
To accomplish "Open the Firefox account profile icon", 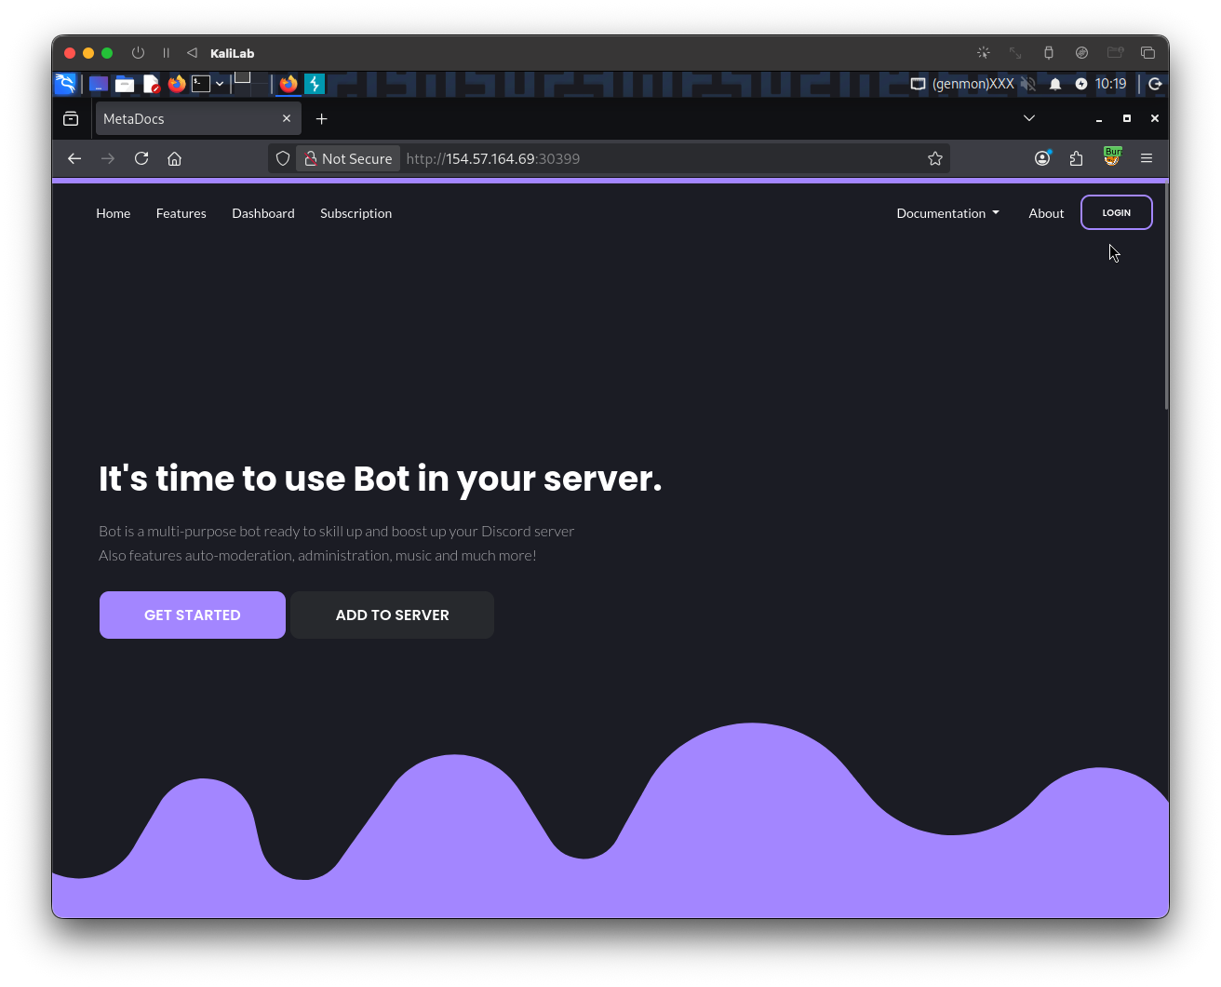I will [1042, 158].
